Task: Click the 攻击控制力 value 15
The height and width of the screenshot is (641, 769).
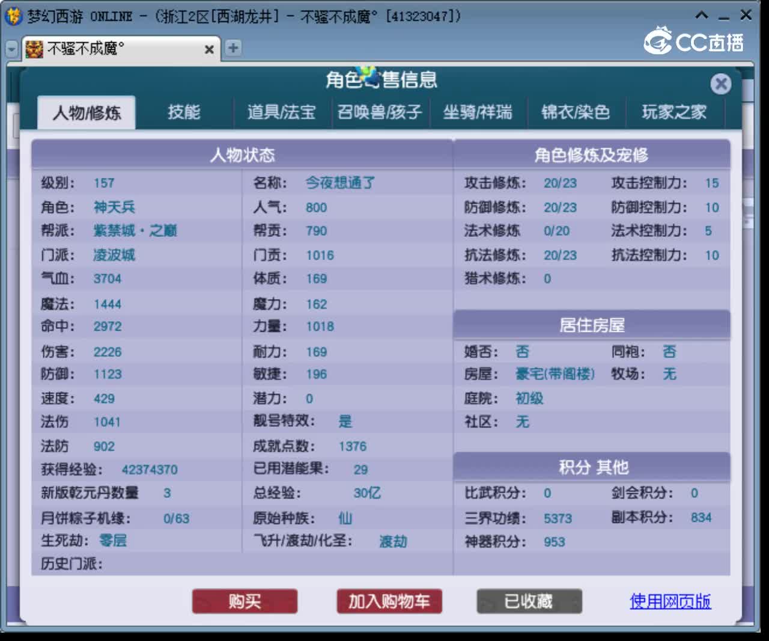Action: point(712,183)
